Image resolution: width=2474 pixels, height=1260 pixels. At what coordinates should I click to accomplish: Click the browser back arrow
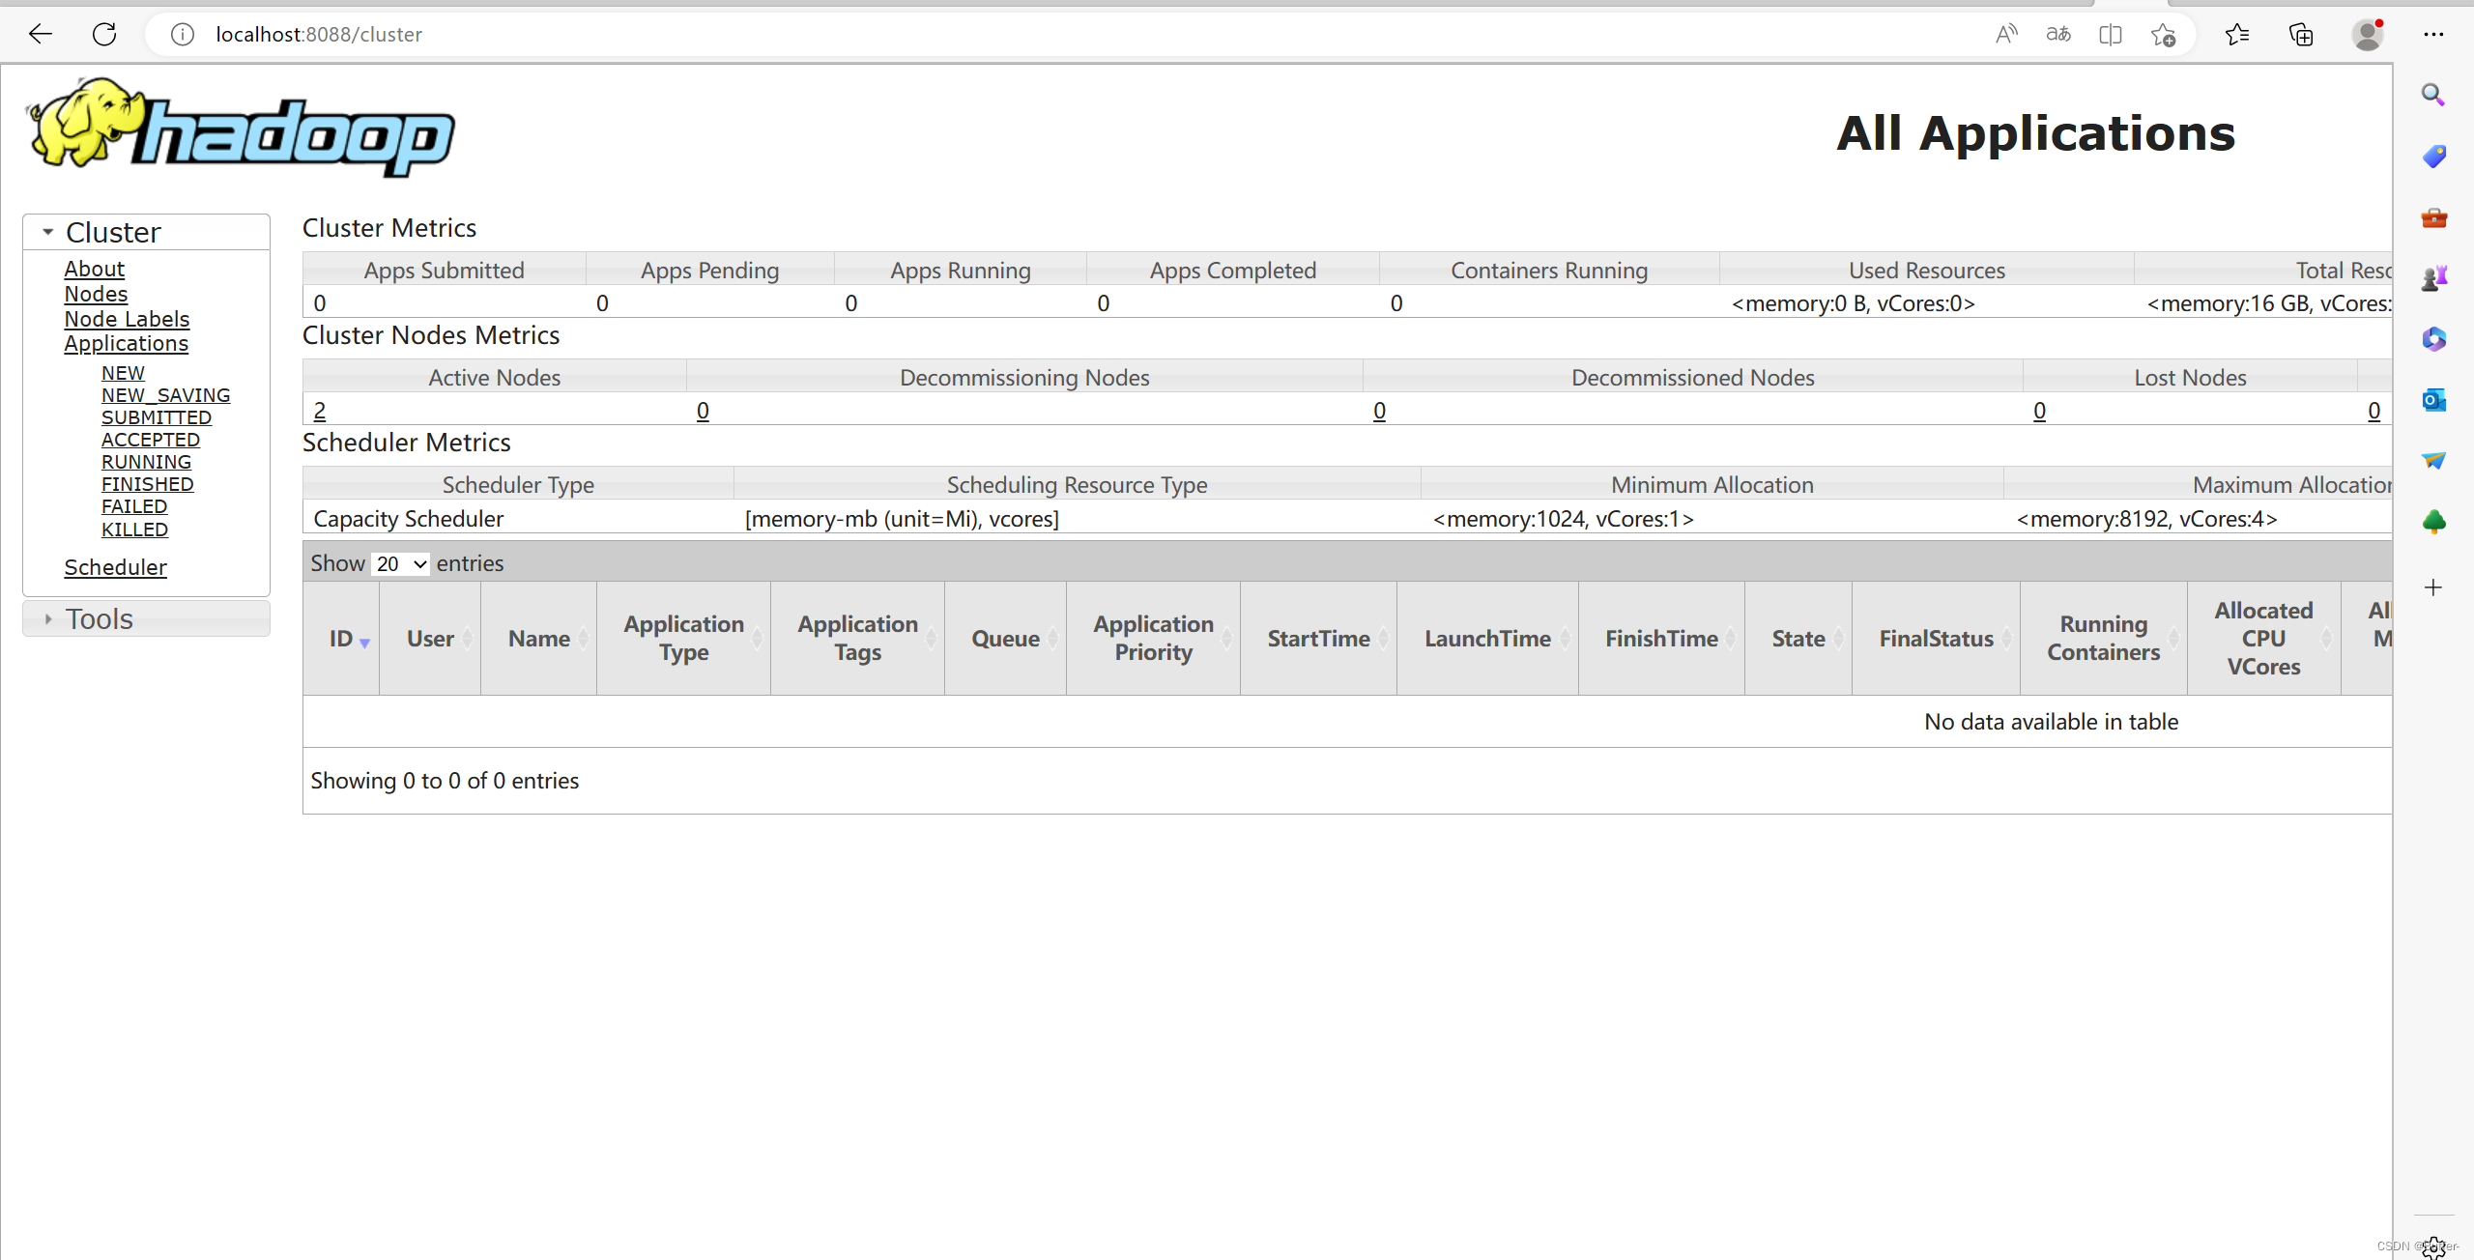click(41, 35)
